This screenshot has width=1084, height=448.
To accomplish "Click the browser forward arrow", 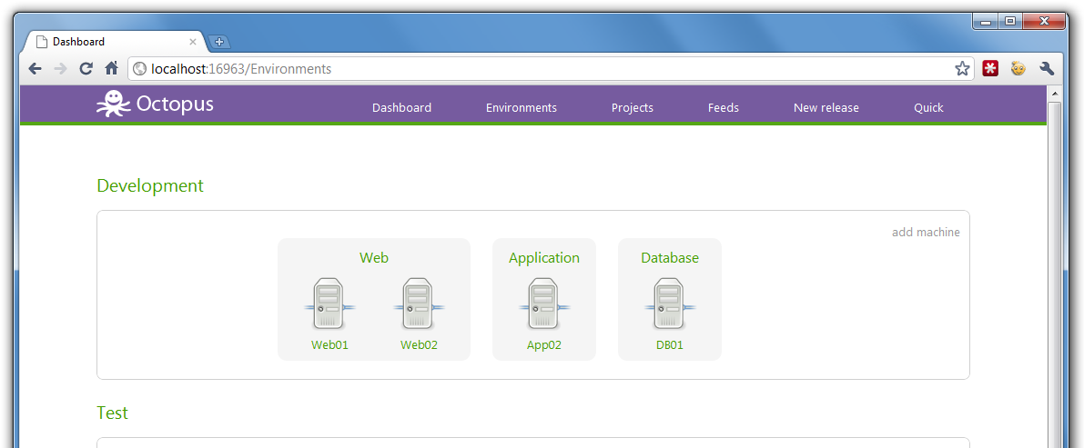I will click(x=60, y=68).
